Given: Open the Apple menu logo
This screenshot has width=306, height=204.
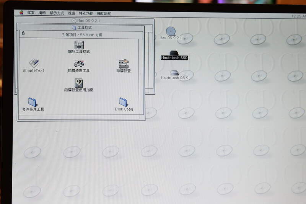Looking at the screenshot, I should [21, 13].
